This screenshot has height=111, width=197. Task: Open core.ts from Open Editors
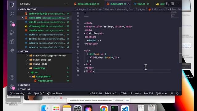coord(33,39)
